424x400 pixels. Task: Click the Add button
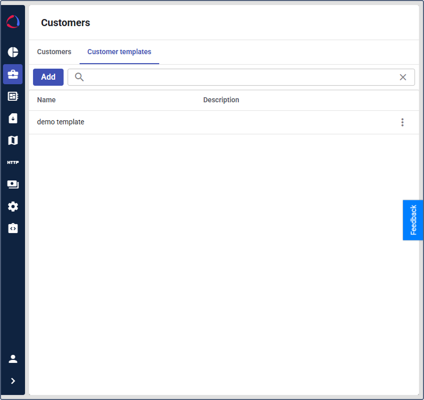point(48,77)
